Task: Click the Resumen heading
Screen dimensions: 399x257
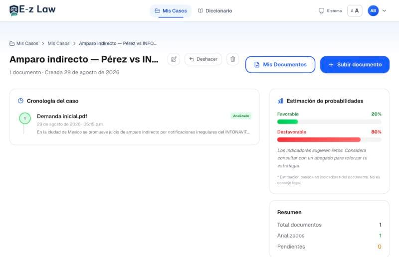Action: (289, 212)
